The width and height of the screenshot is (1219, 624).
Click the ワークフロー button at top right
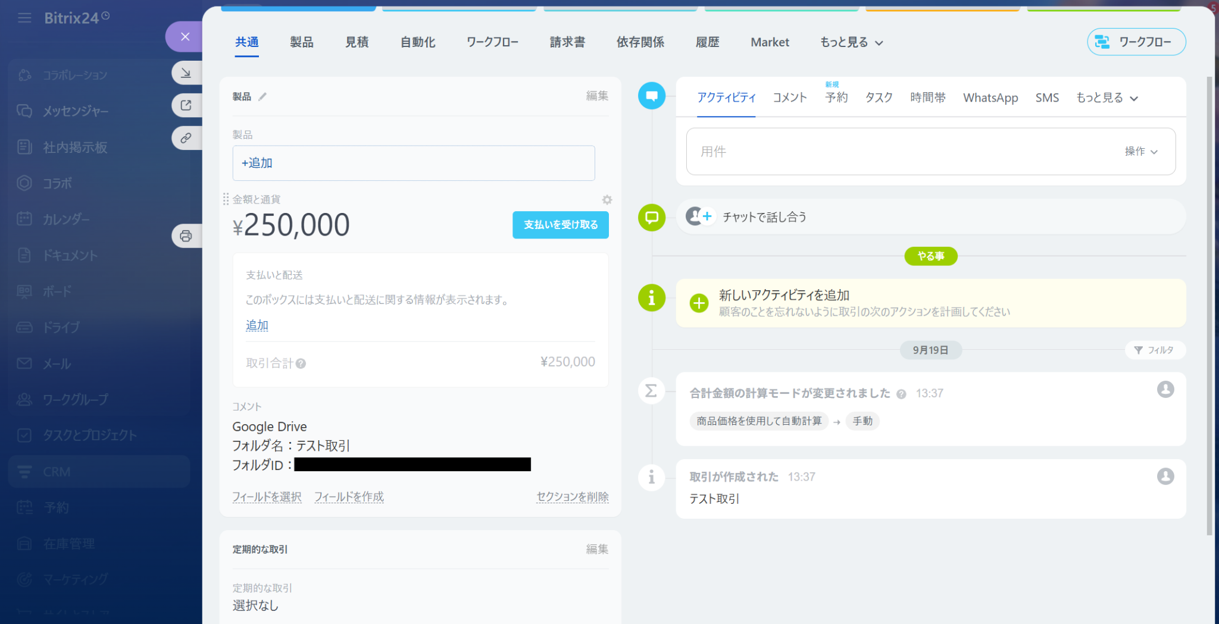1136,42
